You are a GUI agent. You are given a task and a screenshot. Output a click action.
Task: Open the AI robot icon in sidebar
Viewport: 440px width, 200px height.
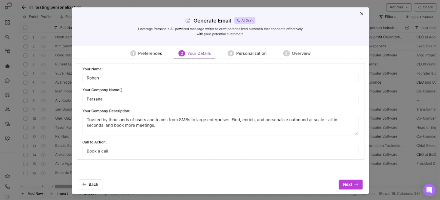pos(7,66)
